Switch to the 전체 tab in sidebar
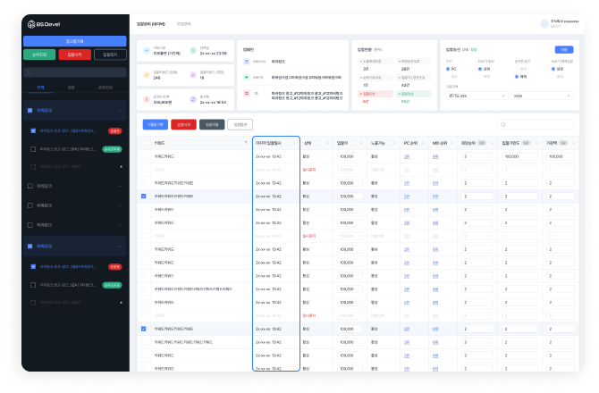 click(x=40, y=88)
